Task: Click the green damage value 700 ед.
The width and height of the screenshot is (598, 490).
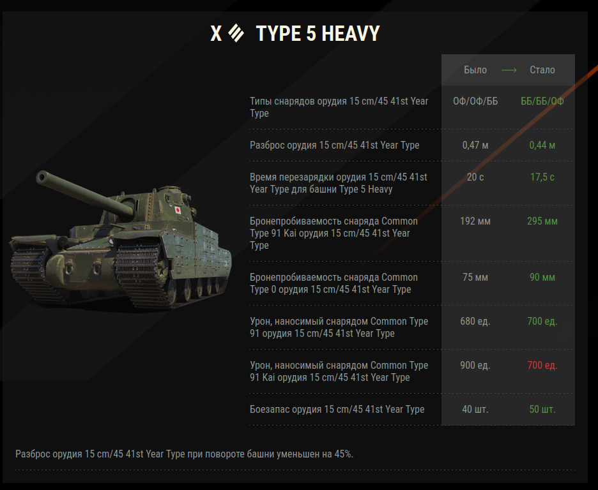Action: tap(542, 322)
